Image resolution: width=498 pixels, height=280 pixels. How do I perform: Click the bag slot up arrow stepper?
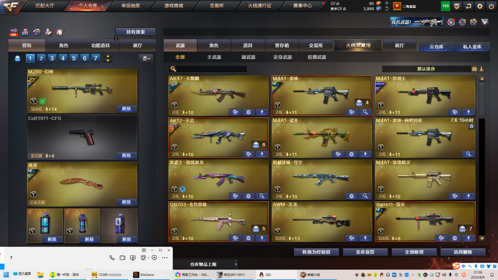(107, 57)
